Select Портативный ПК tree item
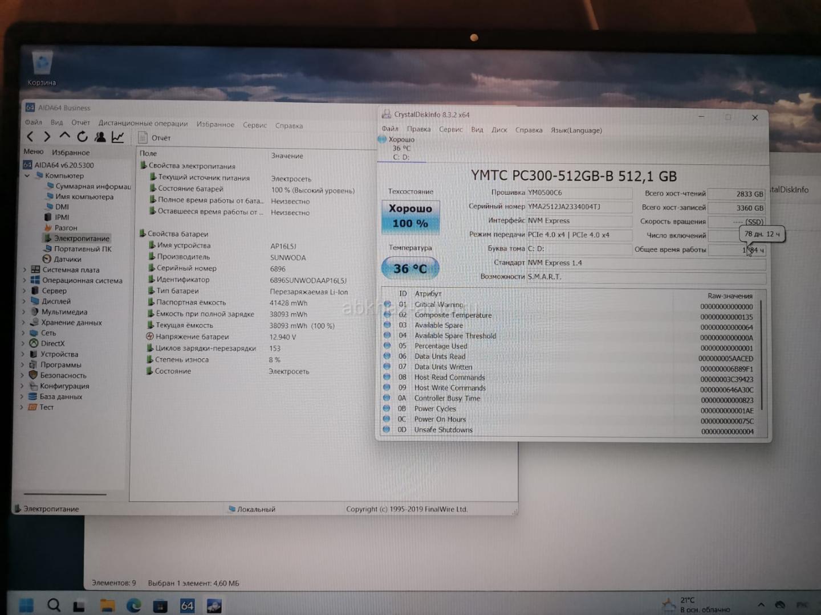821x615 pixels. [78, 249]
